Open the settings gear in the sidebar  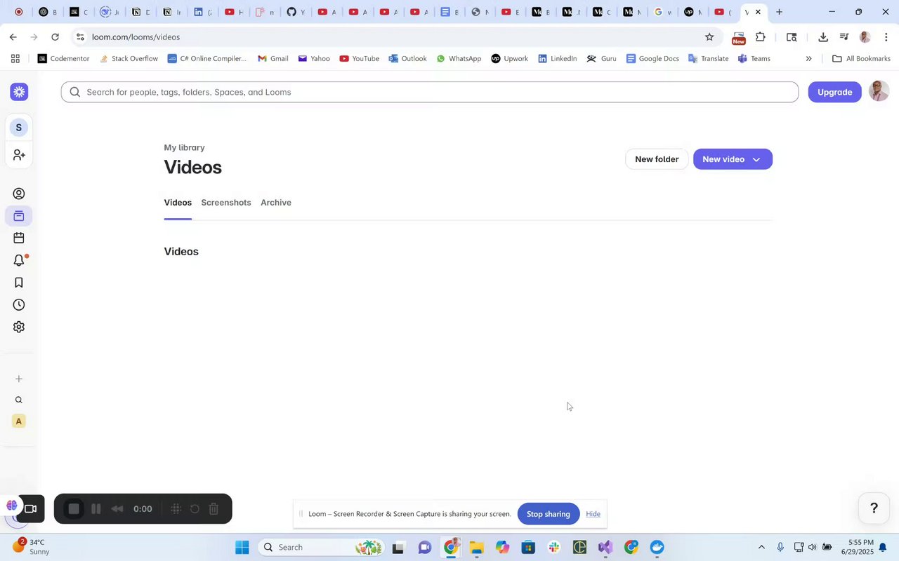(19, 327)
